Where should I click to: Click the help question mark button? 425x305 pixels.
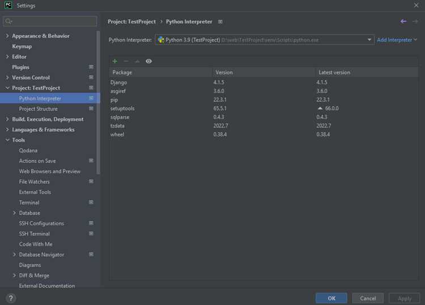pyautogui.click(x=11, y=298)
